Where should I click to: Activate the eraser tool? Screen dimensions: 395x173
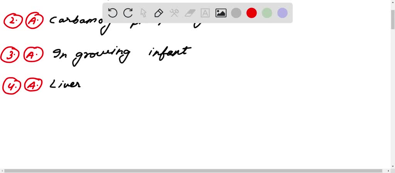click(190, 13)
